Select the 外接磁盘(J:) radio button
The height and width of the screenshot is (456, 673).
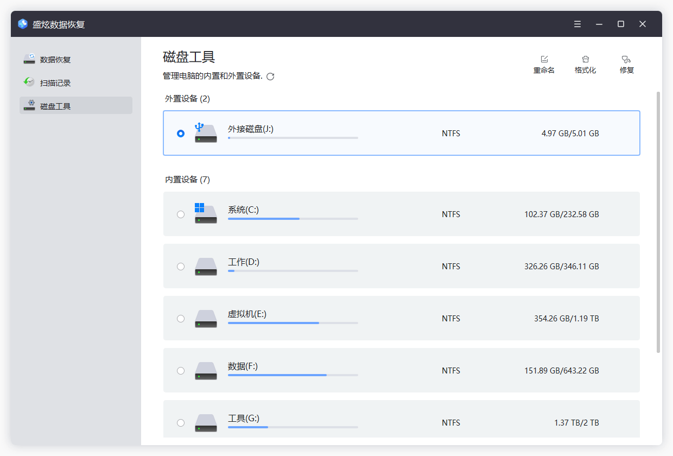pos(181,133)
